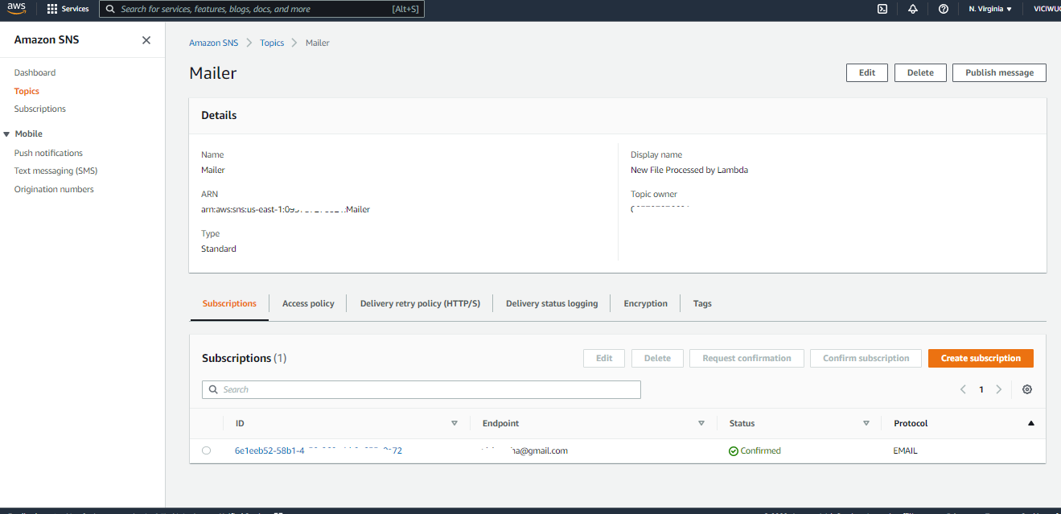Viewport: 1061px width, 514px height.
Task: Collapse the Mobile section in sidebar
Action: point(7,134)
